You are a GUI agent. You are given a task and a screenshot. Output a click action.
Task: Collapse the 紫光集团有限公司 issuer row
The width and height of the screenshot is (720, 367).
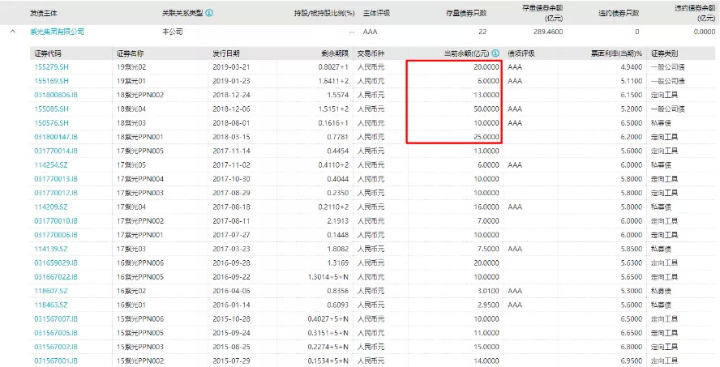pos(13,32)
